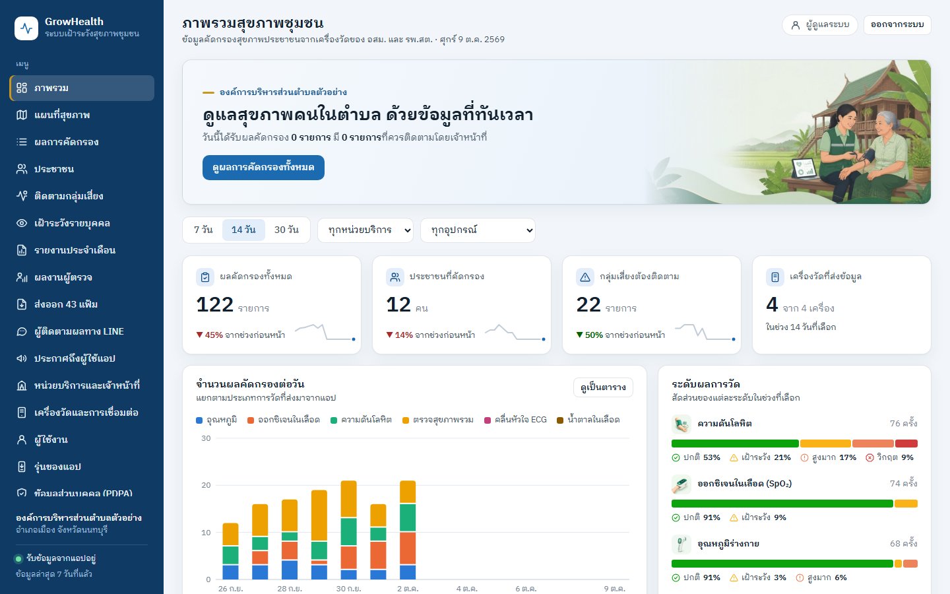The image size is (950, 594).
Task: Click the ผลการคัดกรอง list icon
Action: 22,142
